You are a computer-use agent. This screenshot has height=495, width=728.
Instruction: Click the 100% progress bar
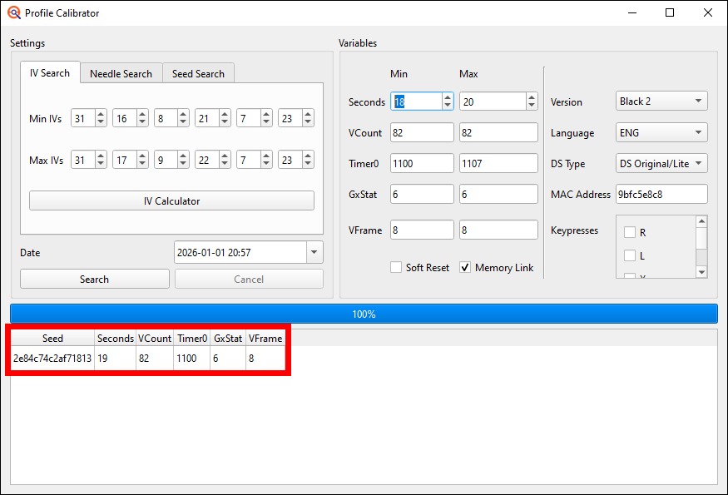[x=364, y=313]
